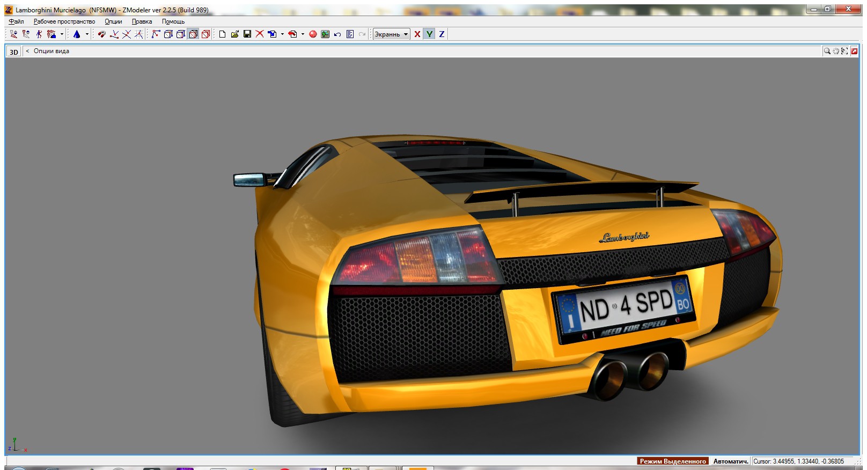Select the edges level icon with red cross
867x470 pixels.
tap(127, 34)
